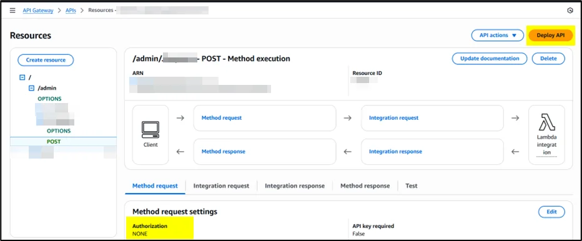Switch to the Integration request tab
Image resolution: width=582 pixels, height=241 pixels.
221,185
